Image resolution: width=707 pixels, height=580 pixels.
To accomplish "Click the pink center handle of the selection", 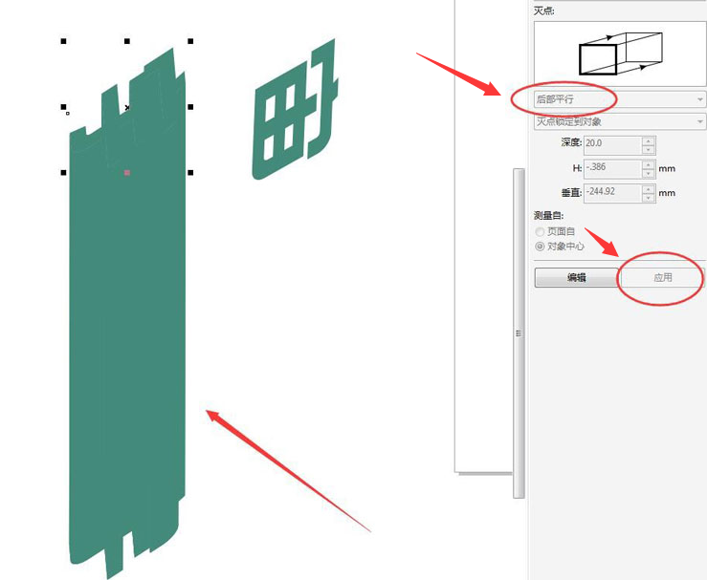I will (127, 172).
